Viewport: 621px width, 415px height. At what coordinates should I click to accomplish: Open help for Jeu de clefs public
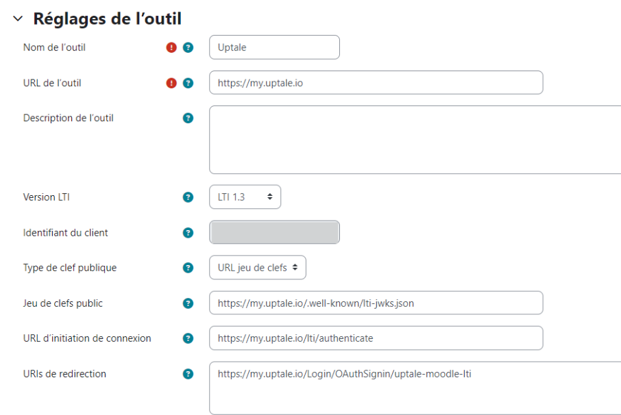(188, 303)
